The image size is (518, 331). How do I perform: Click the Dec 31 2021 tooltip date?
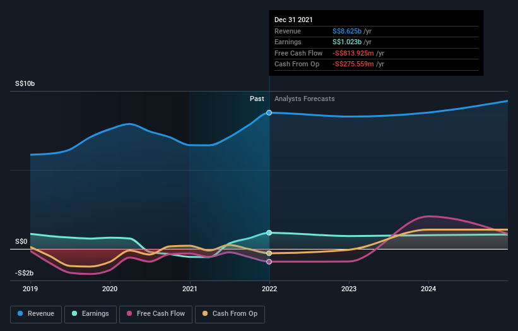[293, 20]
